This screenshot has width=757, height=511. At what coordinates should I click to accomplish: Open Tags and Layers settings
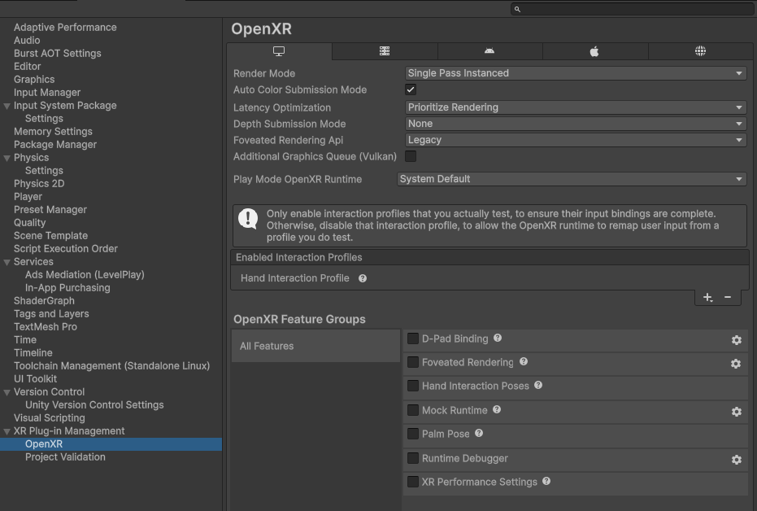point(52,314)
